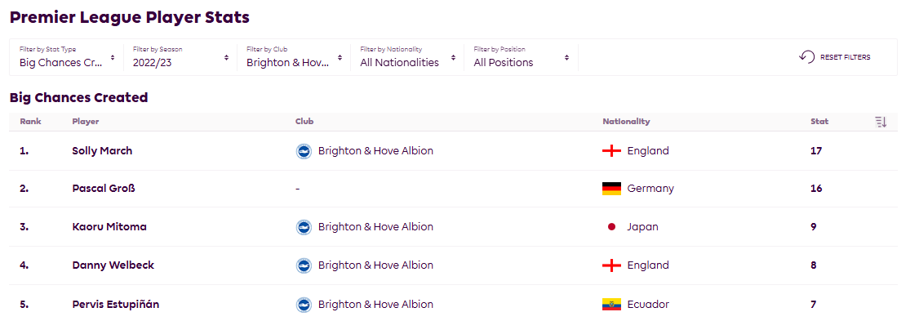The image size is (919, 321).
Task: Open Solly March player profile link
Action: point(102,151)
